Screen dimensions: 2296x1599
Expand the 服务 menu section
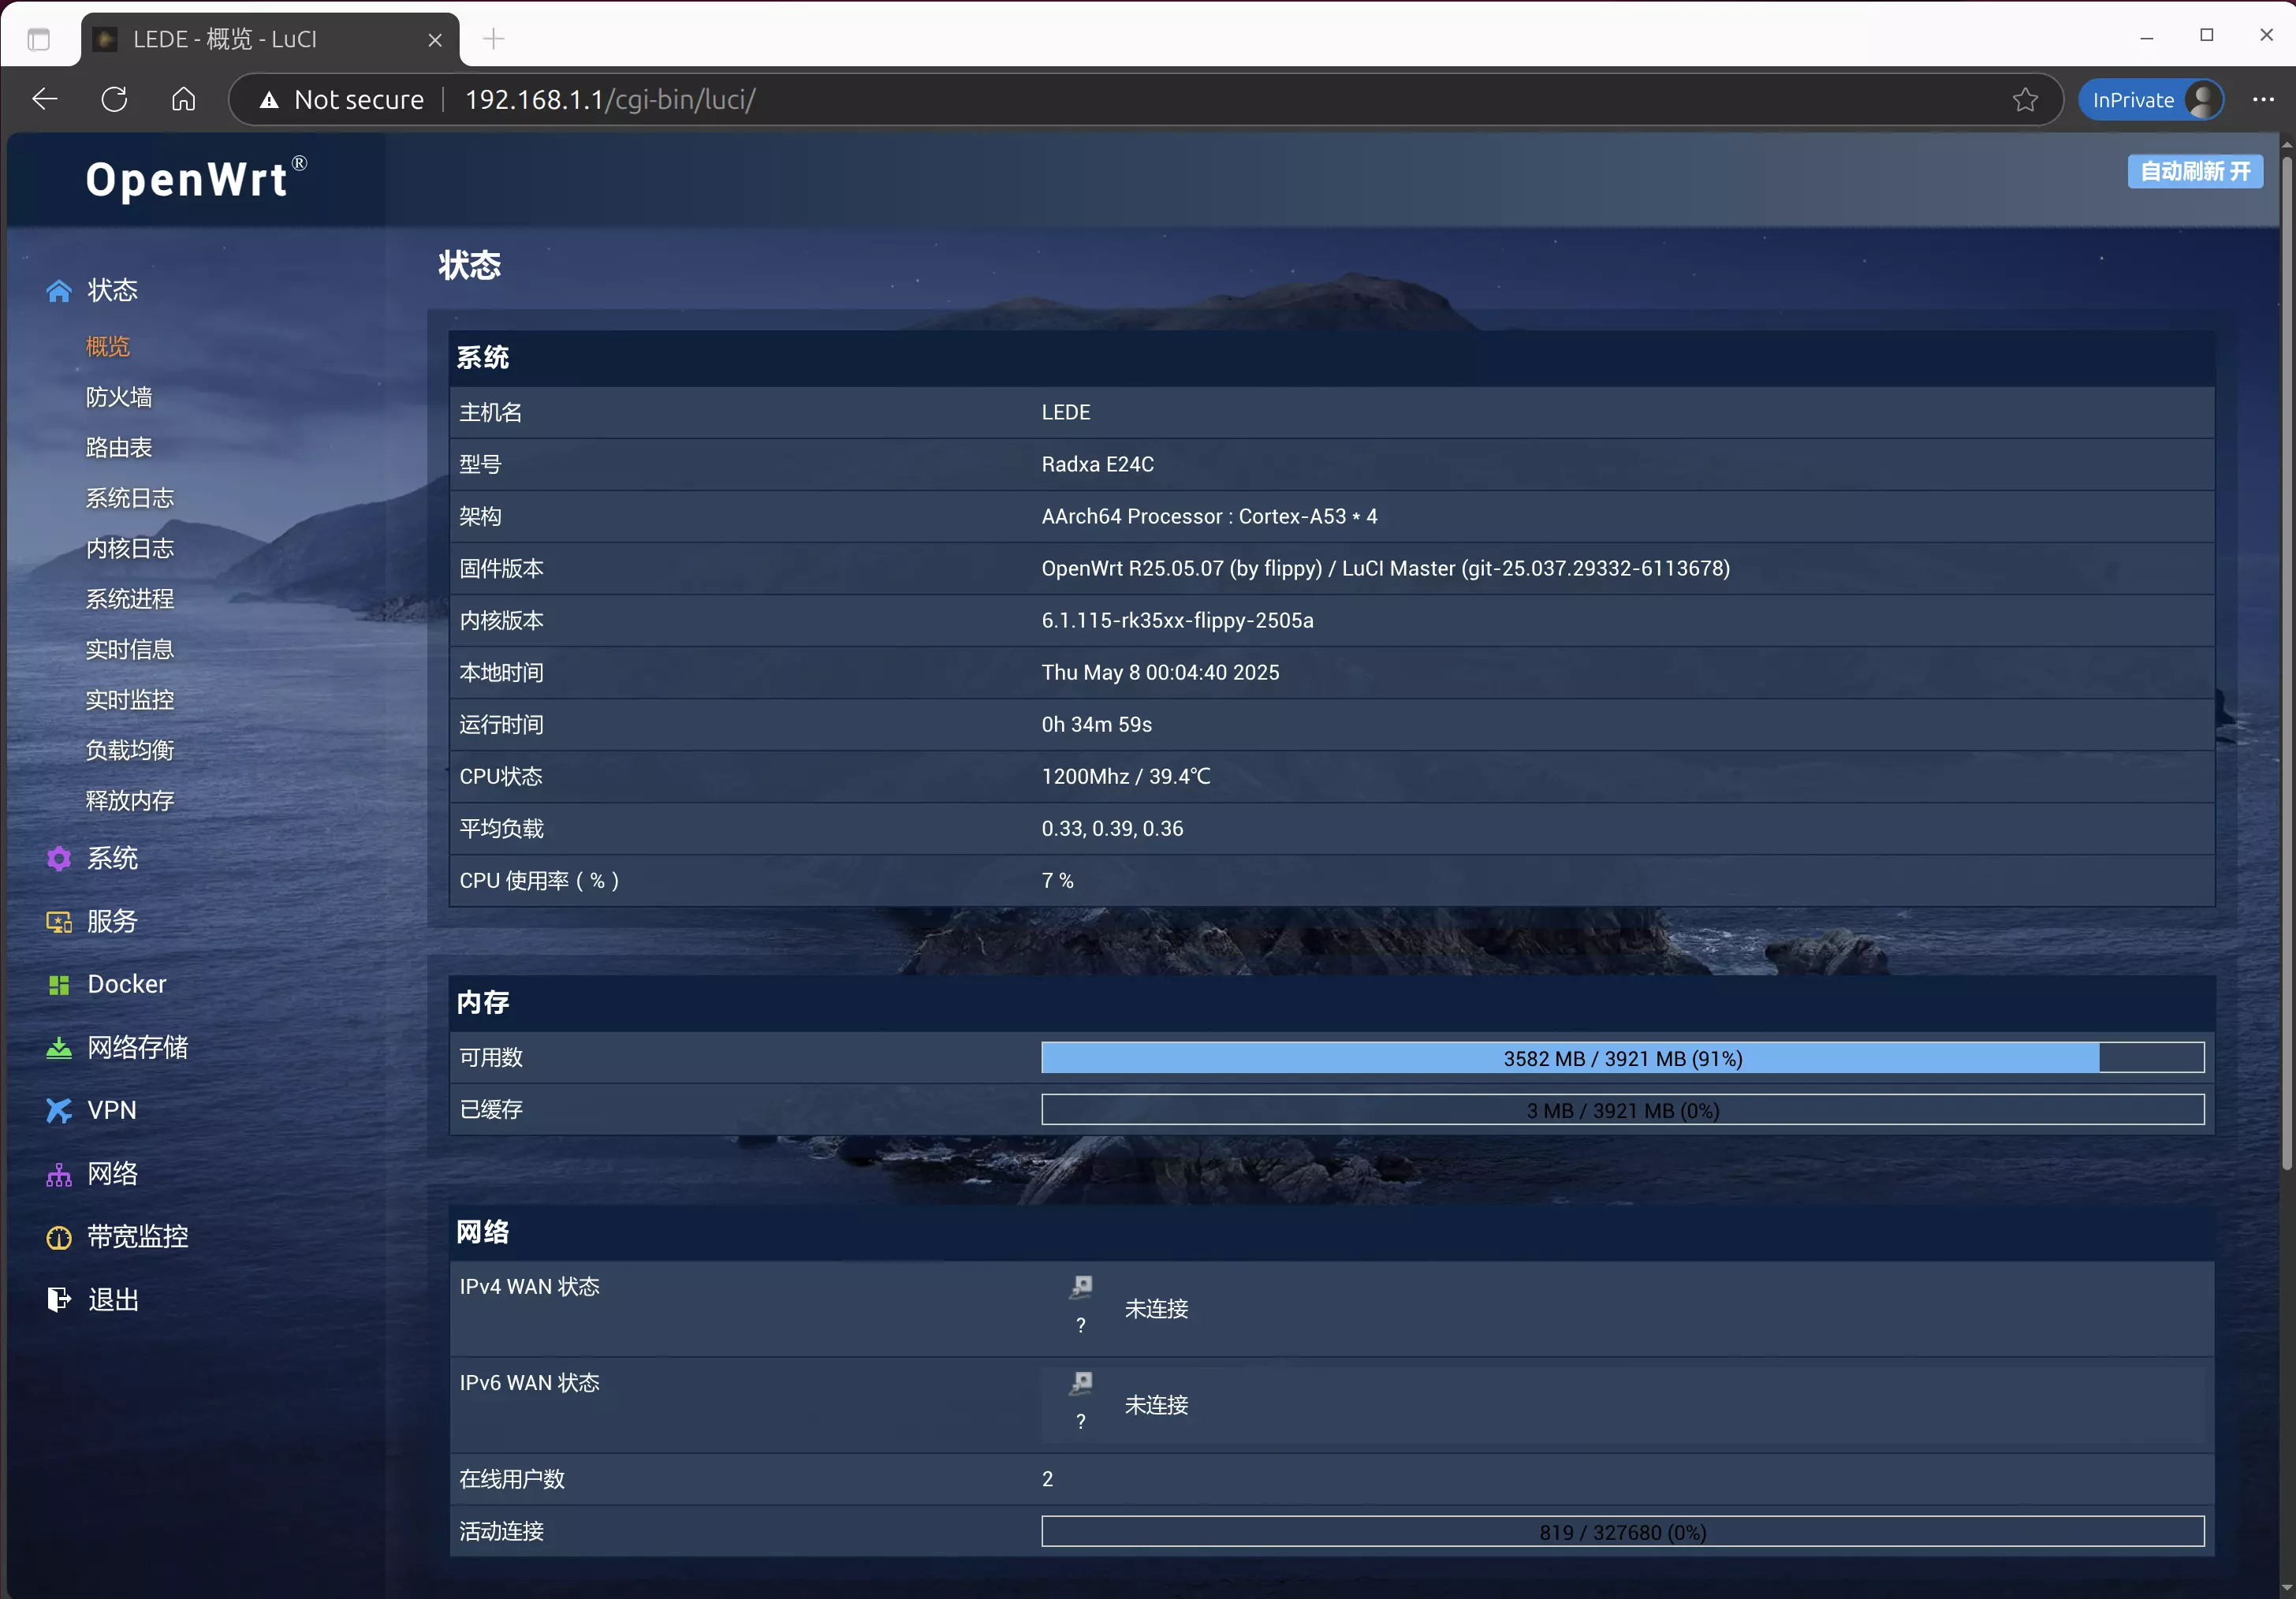pyautogui.click(x=112, y=922)
